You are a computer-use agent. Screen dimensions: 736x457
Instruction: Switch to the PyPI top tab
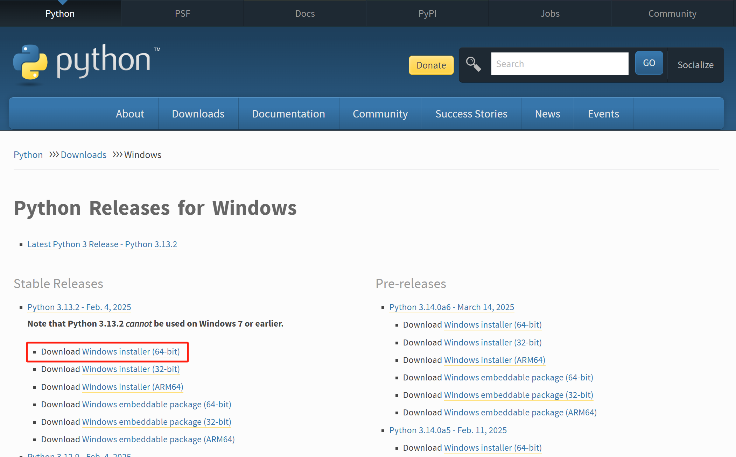pyautogui.click(x=427, y=14)
